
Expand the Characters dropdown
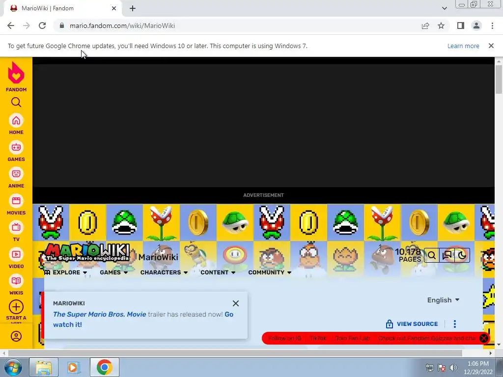pos(164,272)
